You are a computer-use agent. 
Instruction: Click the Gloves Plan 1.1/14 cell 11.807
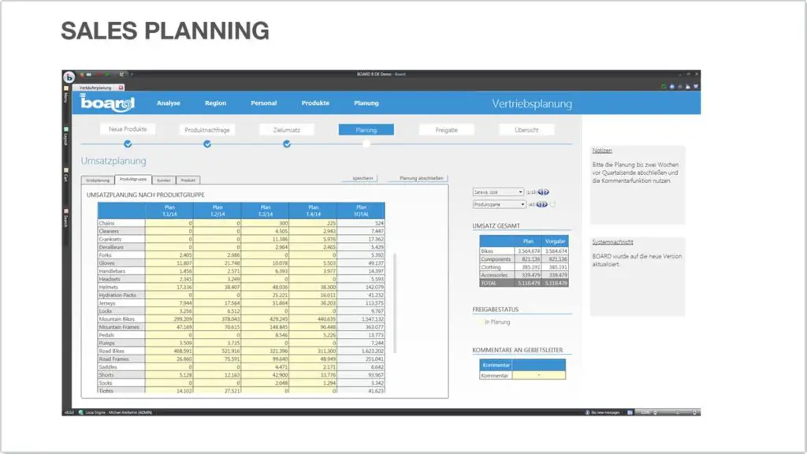[169, 263]
